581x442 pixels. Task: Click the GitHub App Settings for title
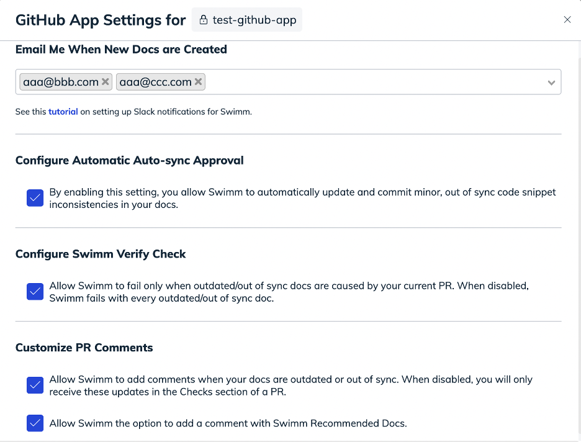[x=101, y=20]
